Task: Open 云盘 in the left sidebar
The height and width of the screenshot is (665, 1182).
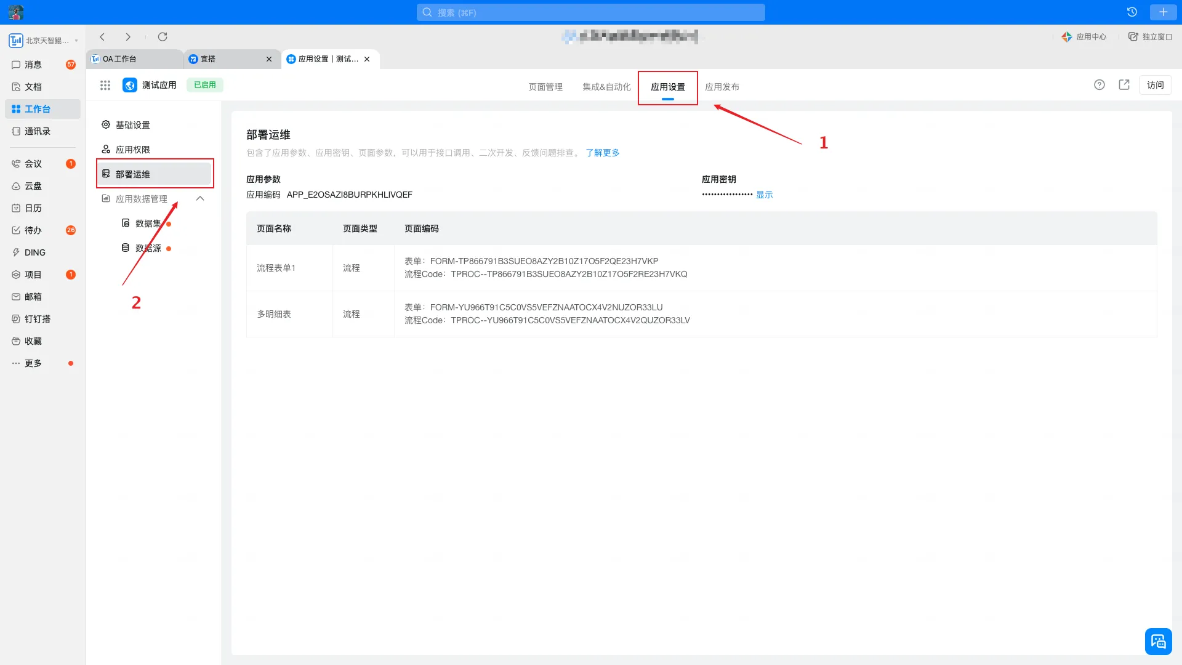Action: 33,186
